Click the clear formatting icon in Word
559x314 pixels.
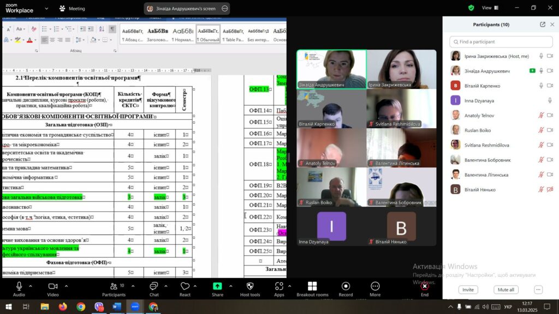pos(34,29)
